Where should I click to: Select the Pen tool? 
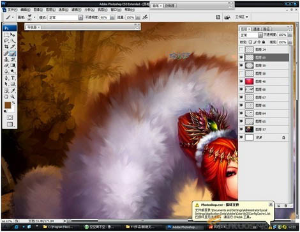(x=6, y=78)
